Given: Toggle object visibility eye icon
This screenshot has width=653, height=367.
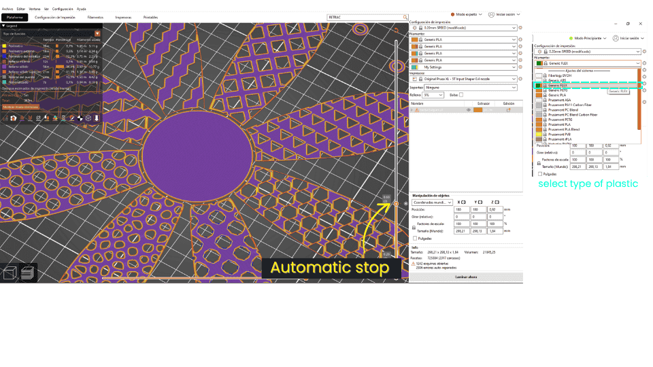Looking at the screenshot, I should (x=468, y=109).
